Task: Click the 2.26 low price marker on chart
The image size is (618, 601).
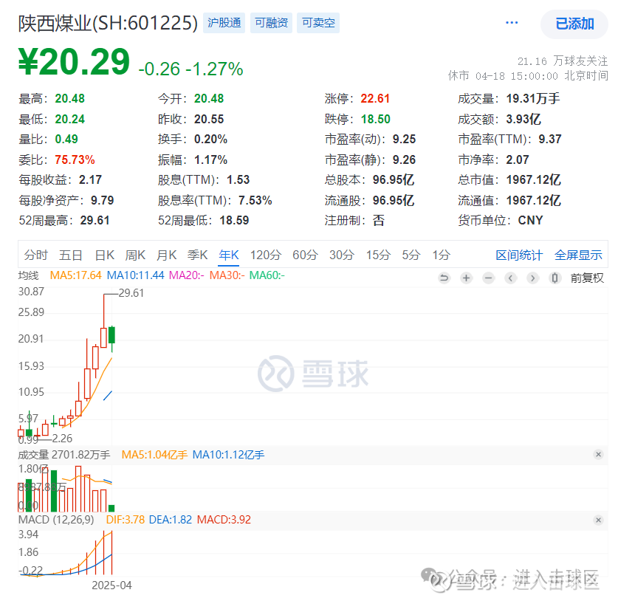Action: 62,439
